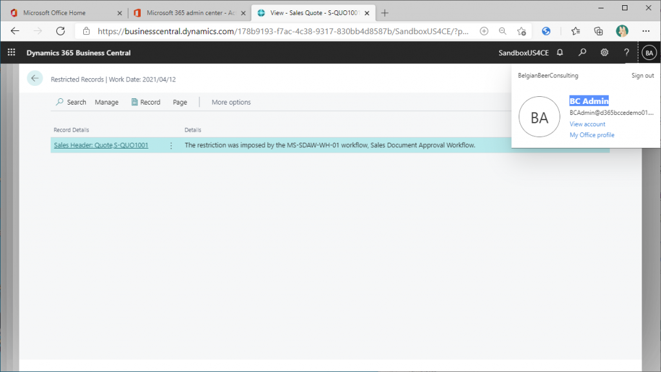This screenshot has height=372, width=661.
Task: Click the Record Details column header
Action: pos(71,130)
